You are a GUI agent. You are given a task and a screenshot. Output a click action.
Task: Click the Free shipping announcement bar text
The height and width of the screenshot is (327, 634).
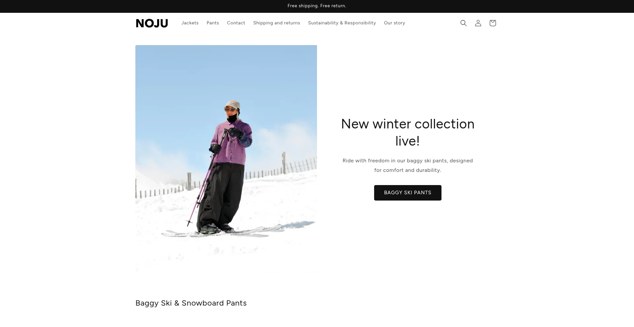(x=317, y=6)
